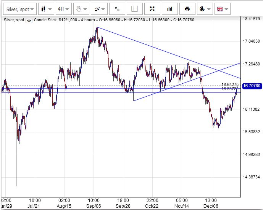Viewport: 263px width, 210px height.
Task: Click the Dec/06 date axis label
Action: click(211, 206)
